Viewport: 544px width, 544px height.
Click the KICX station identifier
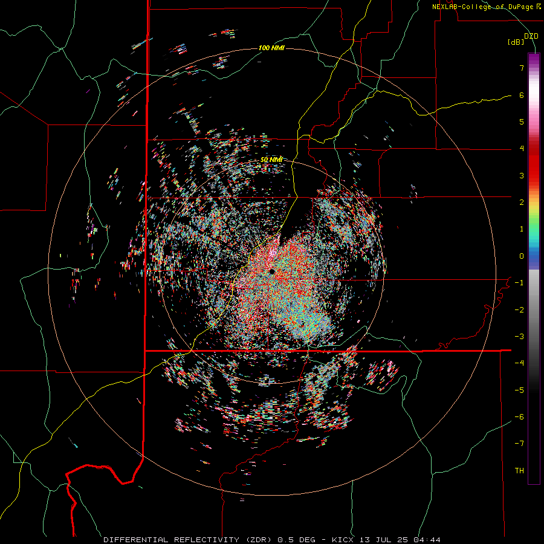[343, 540]
